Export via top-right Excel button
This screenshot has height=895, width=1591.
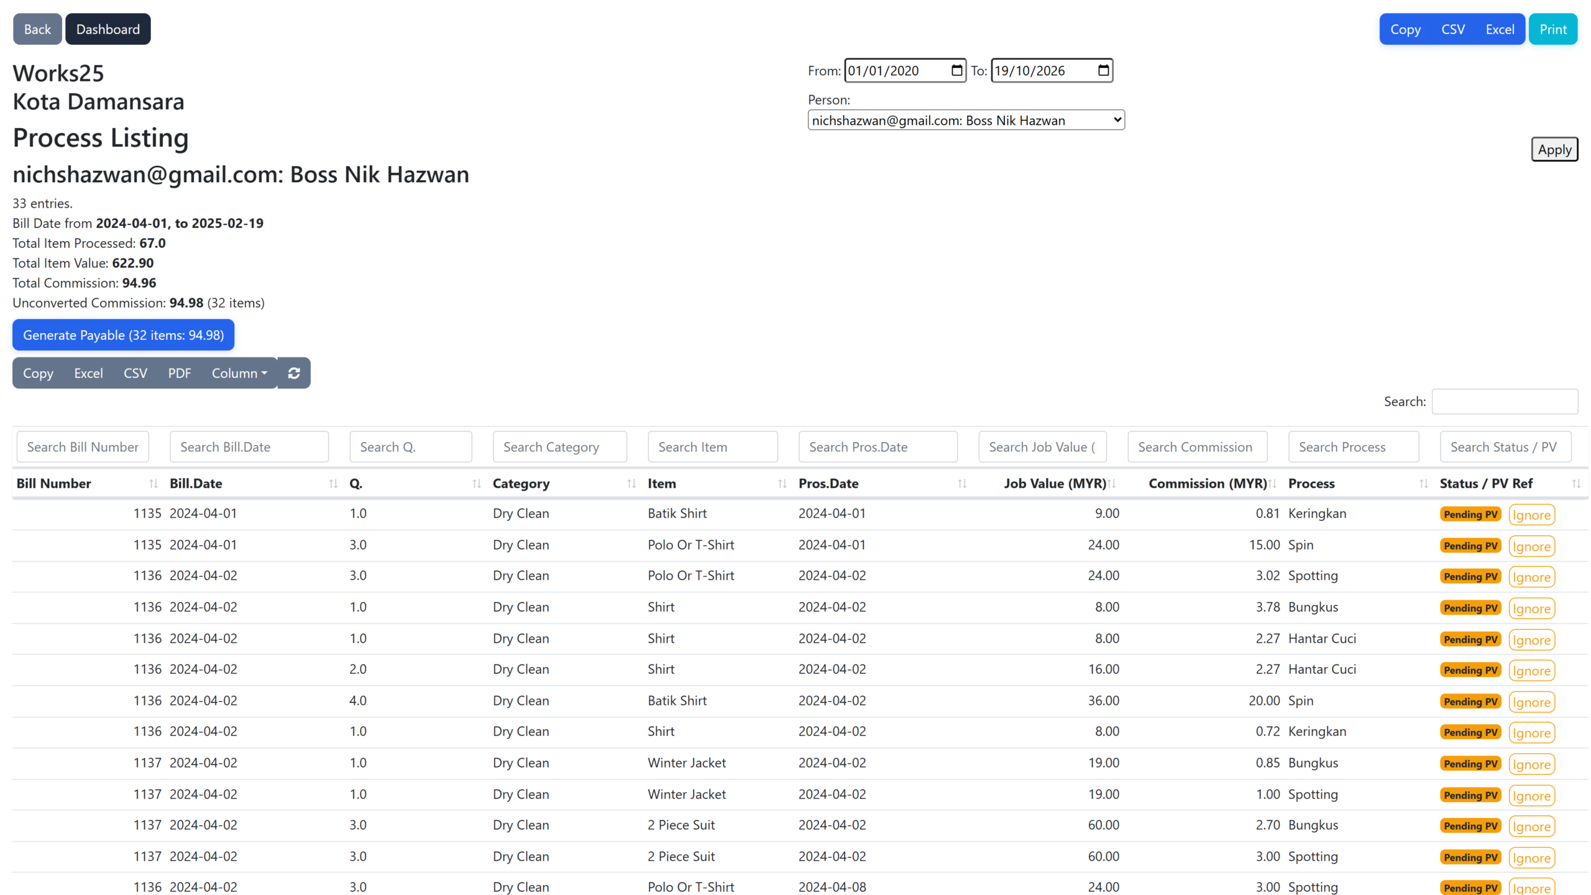tap(1500, 29)
